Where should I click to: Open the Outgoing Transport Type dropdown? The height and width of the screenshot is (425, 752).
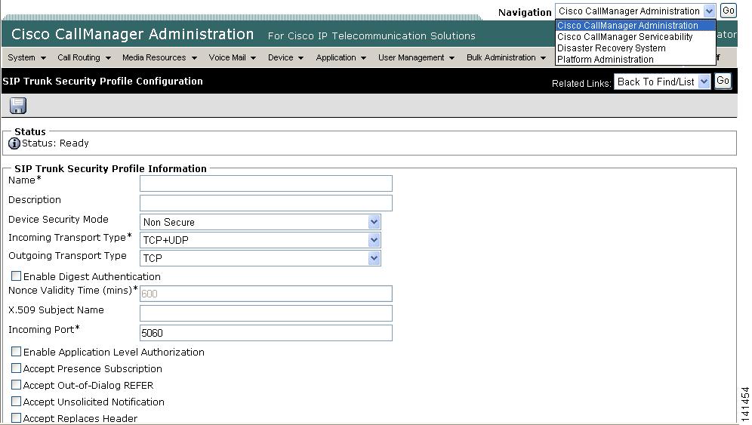pos(260,258)
